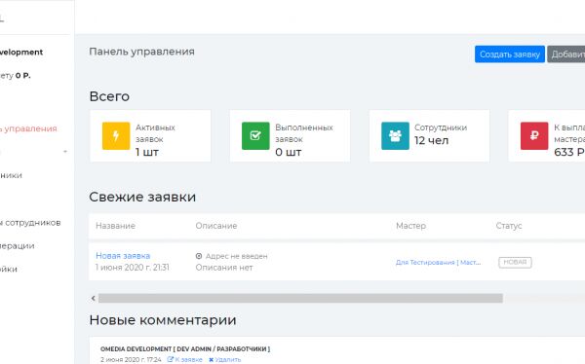
Task: Click the 12 чел employees value
Action: (x=431, y=140)
